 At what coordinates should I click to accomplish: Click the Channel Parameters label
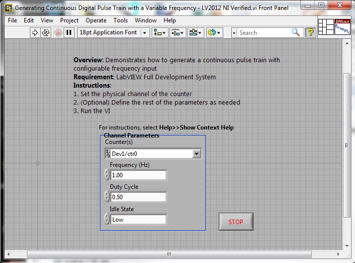pos(132,135)
